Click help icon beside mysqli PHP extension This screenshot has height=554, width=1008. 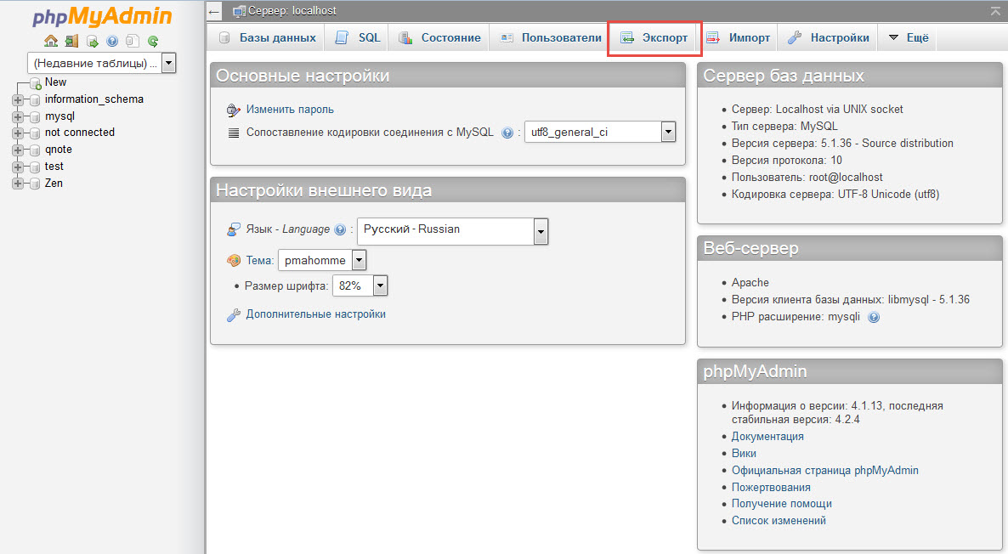pos(874,317)
